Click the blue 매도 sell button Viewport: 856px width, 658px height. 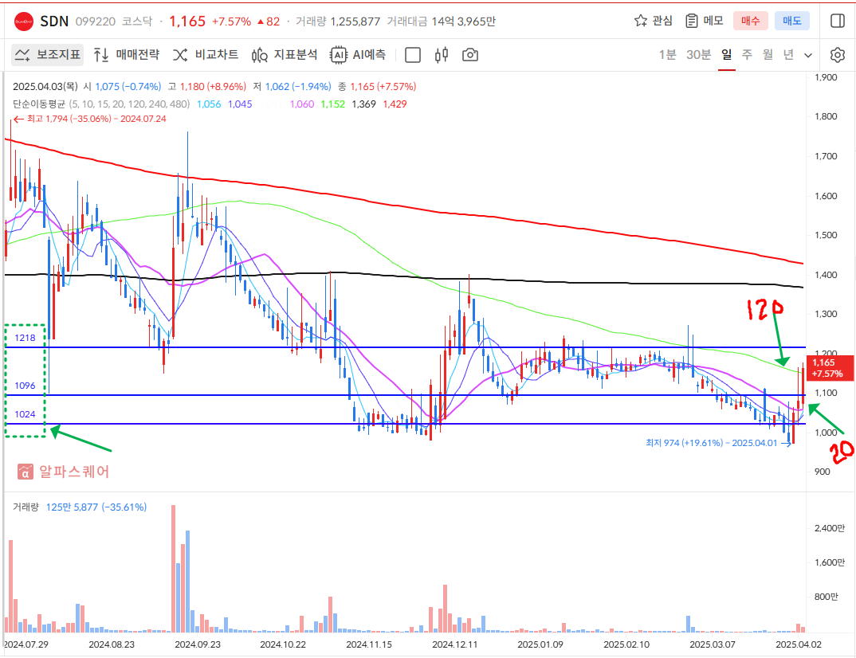(792, 21)
